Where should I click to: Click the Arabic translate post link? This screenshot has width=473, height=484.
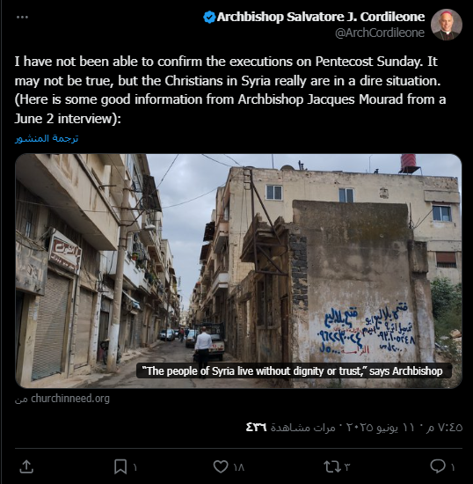coord(47,138)
